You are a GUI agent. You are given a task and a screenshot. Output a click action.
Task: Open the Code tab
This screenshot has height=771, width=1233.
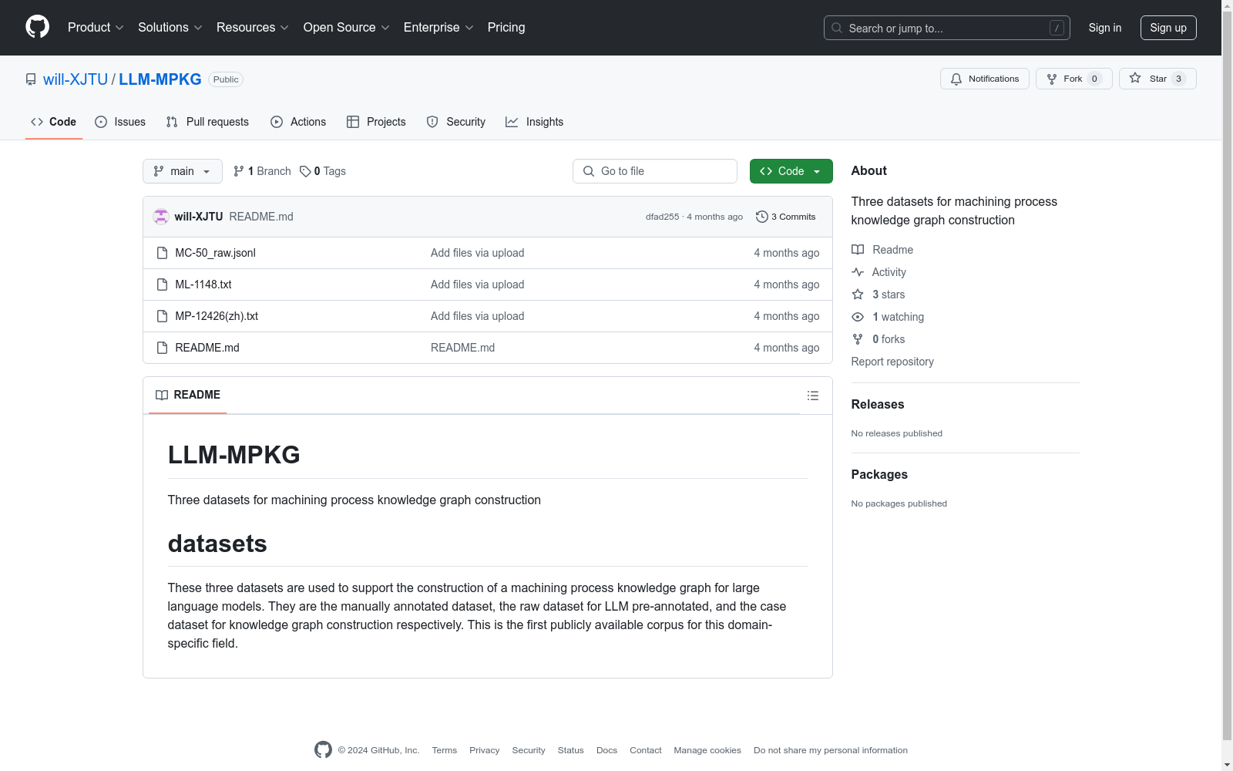pos(54,122)
